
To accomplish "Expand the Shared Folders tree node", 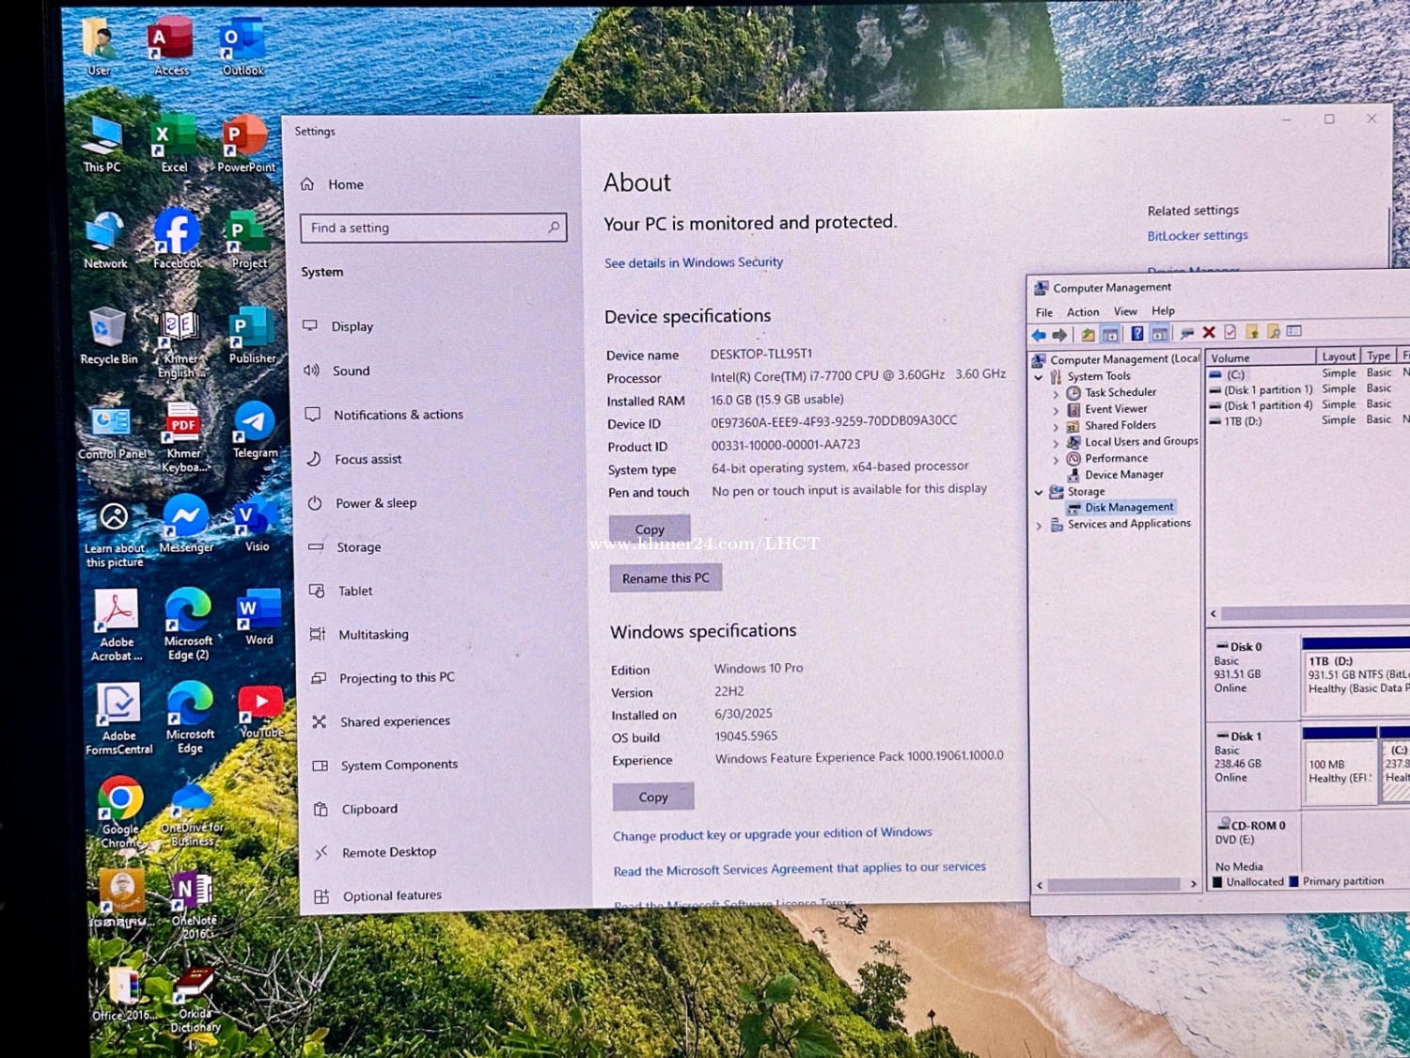I will tap(1056, 427).
